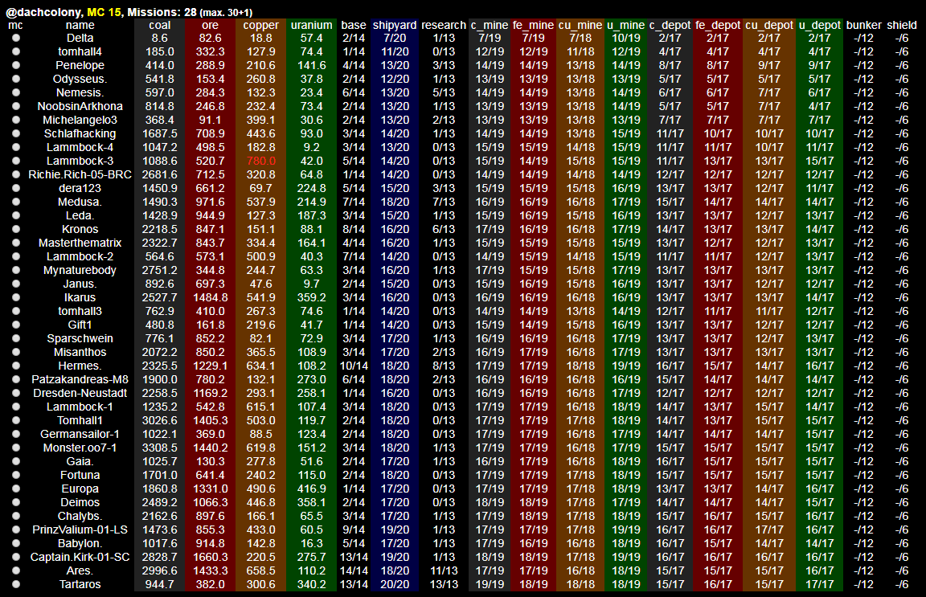Click the shield column header

click(x=902, y=25)
